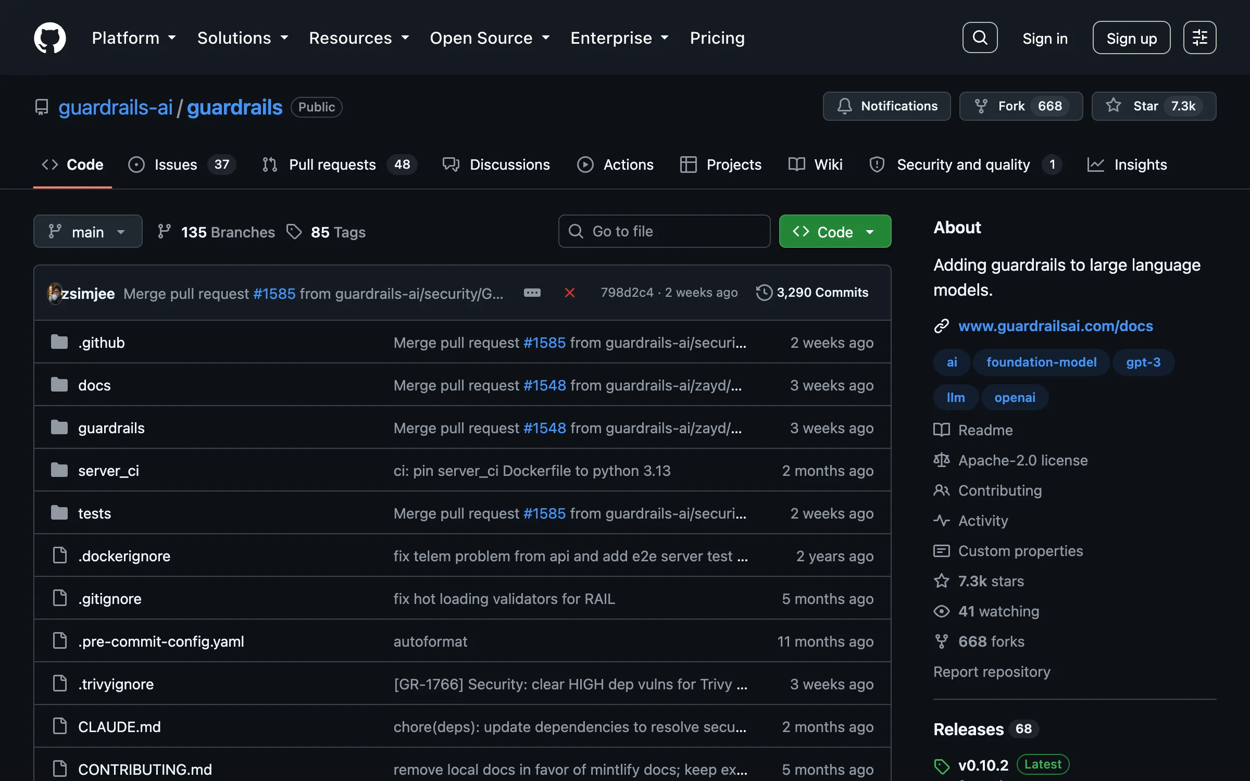Click Report repository link

[992, 672]
